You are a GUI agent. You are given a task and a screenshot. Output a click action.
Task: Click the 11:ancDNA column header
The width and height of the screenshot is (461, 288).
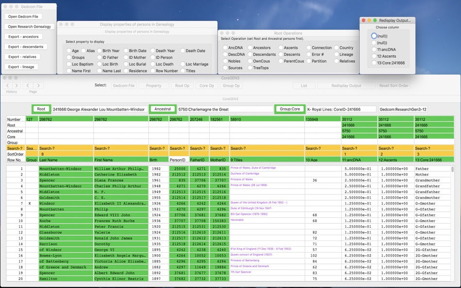coord(359,160)
